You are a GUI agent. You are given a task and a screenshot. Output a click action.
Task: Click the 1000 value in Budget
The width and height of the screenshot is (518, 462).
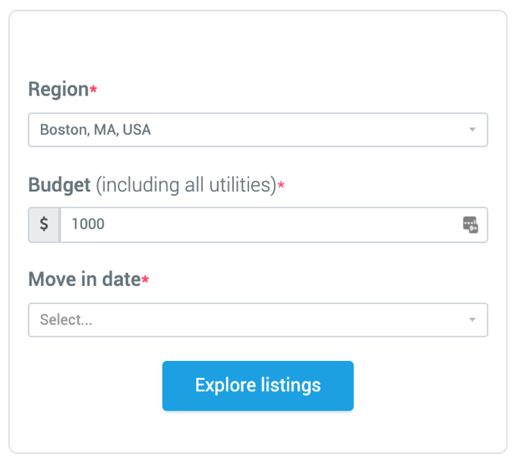(x=88, y=224)
